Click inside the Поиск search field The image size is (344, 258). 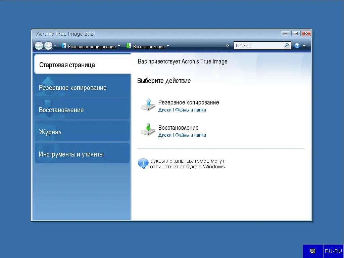[x=258, y=45]
